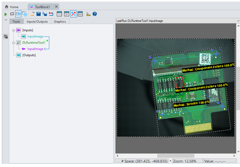Viewport: 240px width, 167px height.
Task: Toggle the hammer and wrench toolbox button
Action: (73, 14)
